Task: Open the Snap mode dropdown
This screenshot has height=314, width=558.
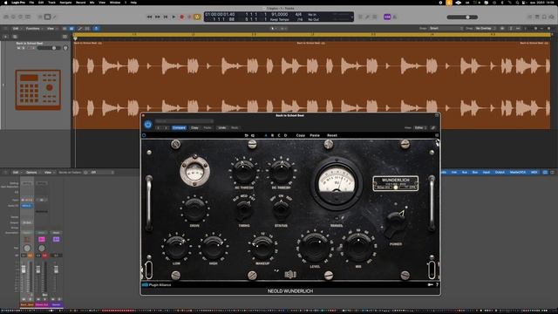Action: (x=446, y=29)
